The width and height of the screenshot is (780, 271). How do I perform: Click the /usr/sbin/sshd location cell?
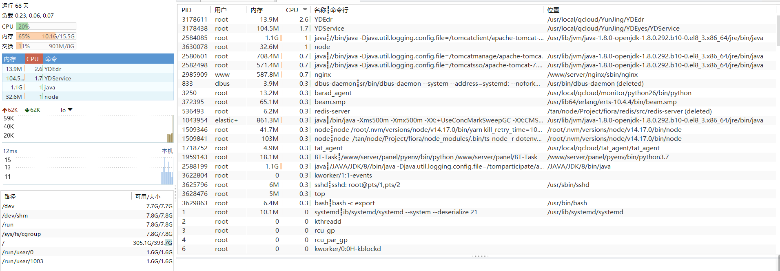click(x=568, y=184)
